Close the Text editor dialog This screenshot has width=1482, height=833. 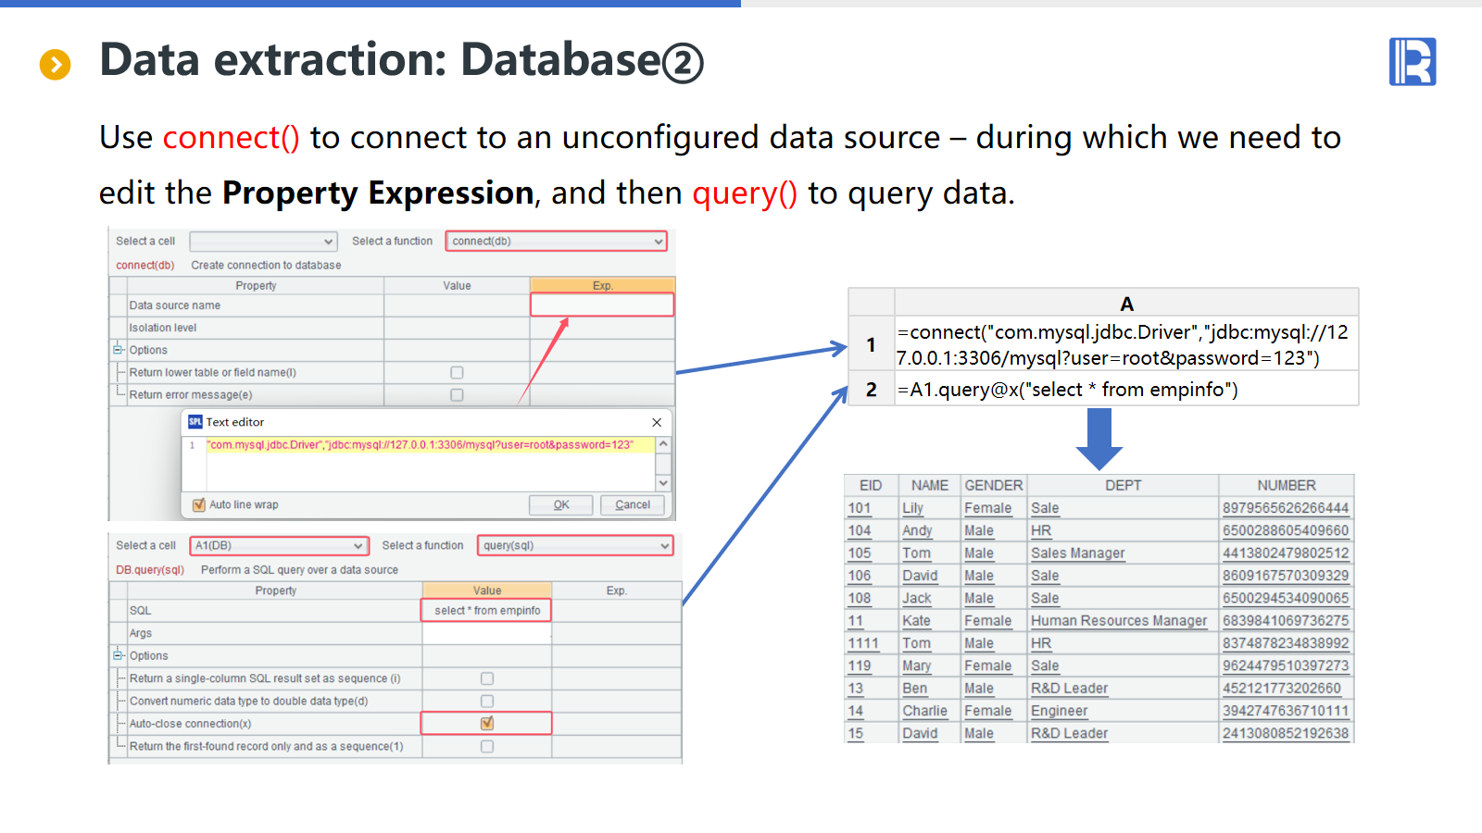point(657,422)
